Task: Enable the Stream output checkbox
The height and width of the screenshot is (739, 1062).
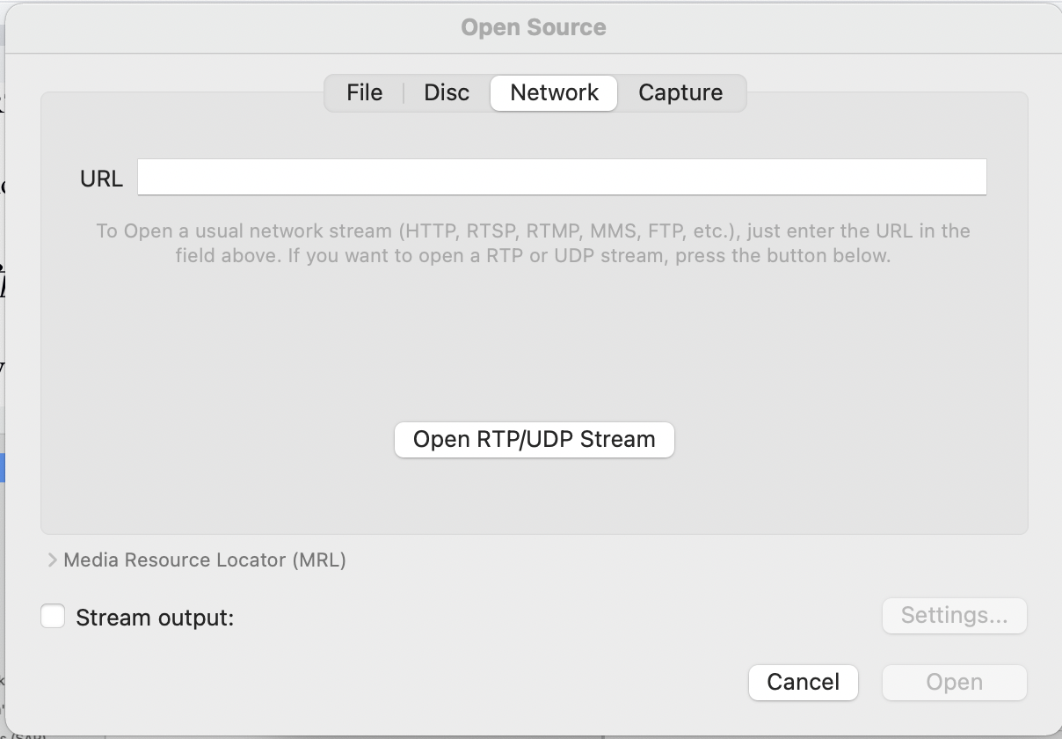Action: 53,617
